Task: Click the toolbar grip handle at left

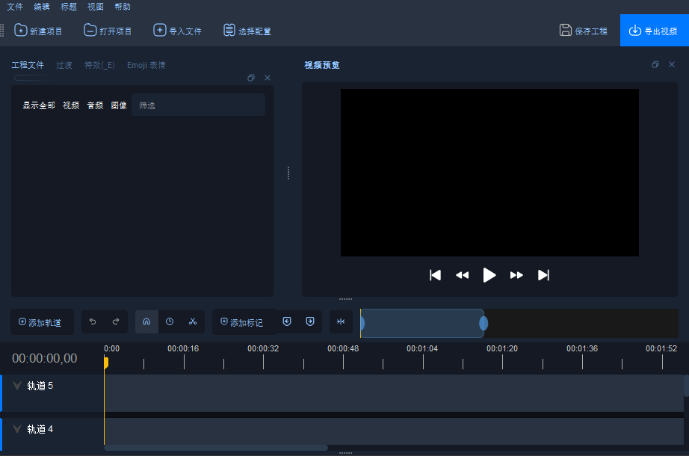Action: (x=2, y=31)
